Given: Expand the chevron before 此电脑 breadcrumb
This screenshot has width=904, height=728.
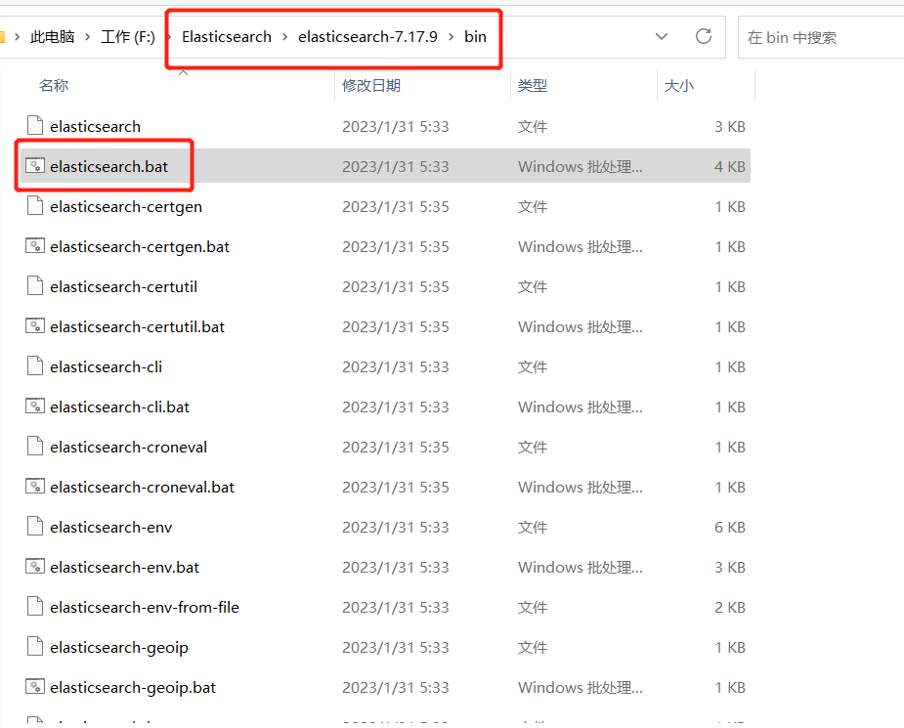Looking at the screenshot, I should pos(18,37).
